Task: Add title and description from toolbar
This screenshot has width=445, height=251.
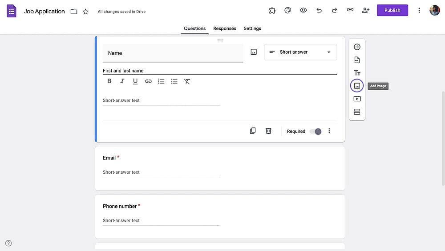Action: (357, 73)
